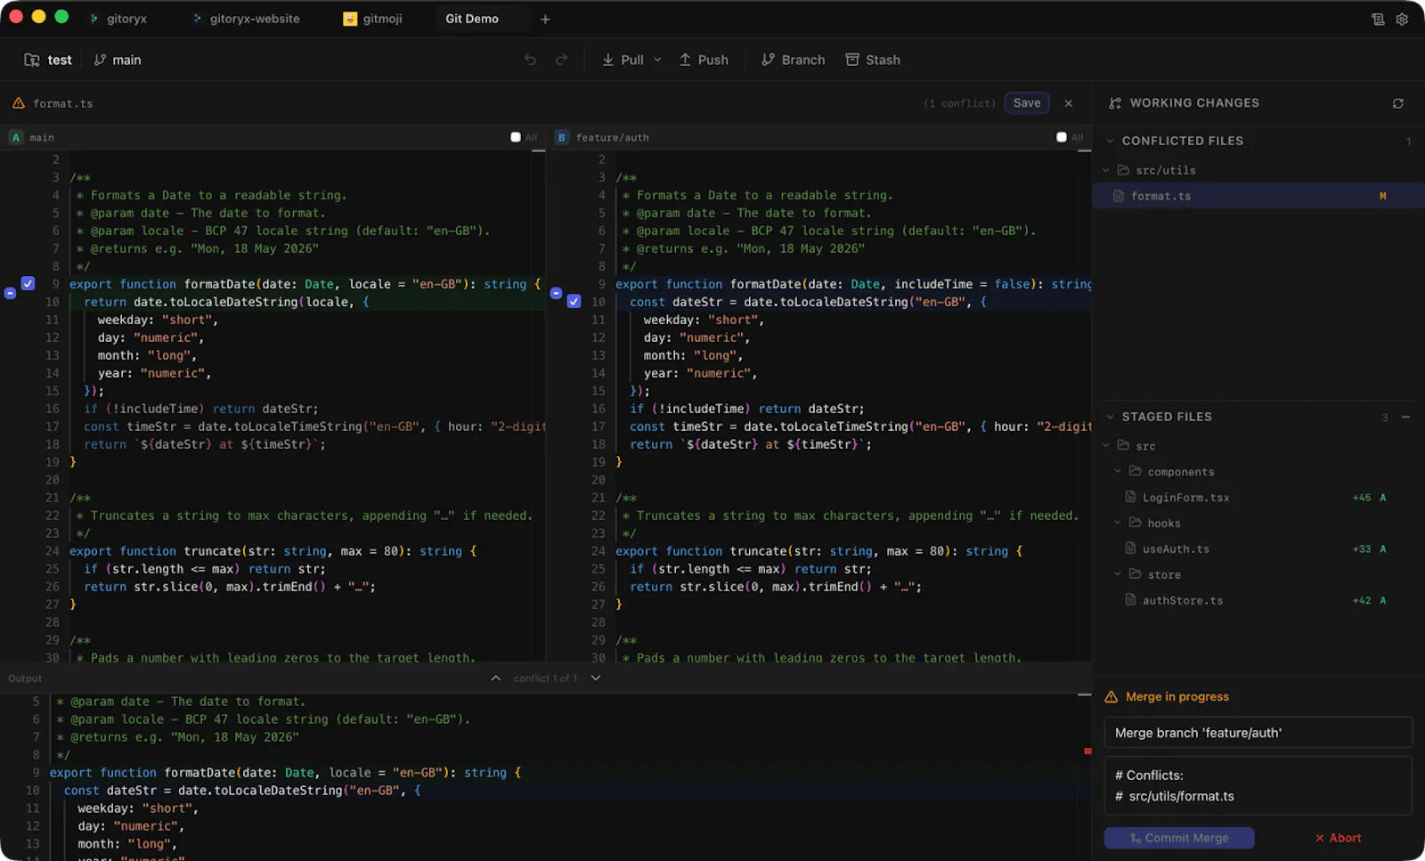Viewport: 1425px width, 861px height.
Task: Click the store folder icon
Action: (1136, 574)
